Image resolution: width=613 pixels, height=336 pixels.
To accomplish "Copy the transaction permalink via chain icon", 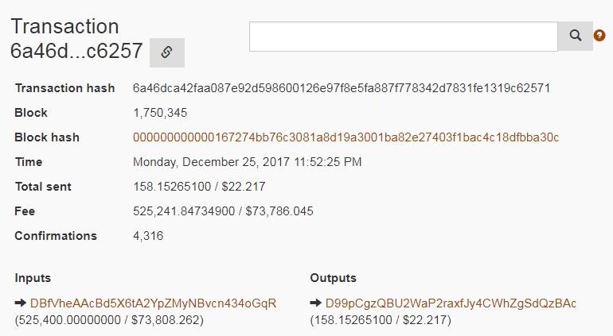I will coord(167,52).
